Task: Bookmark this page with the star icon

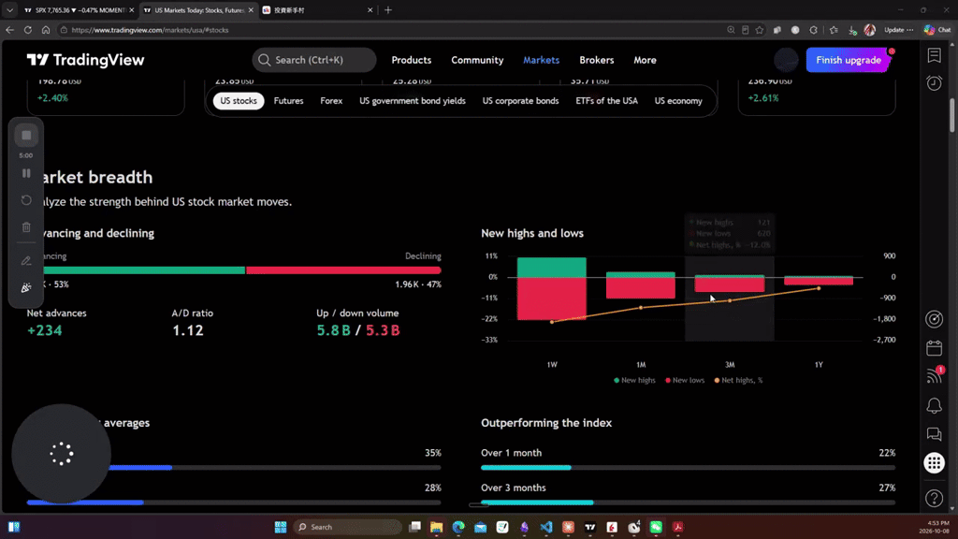Action: pyautogui.click(x=760, y=30)
